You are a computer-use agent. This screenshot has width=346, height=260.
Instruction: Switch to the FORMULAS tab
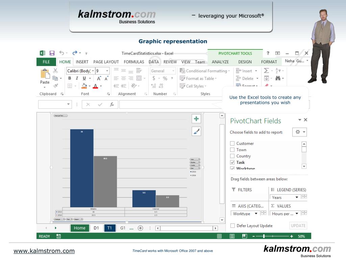[134, 62]
